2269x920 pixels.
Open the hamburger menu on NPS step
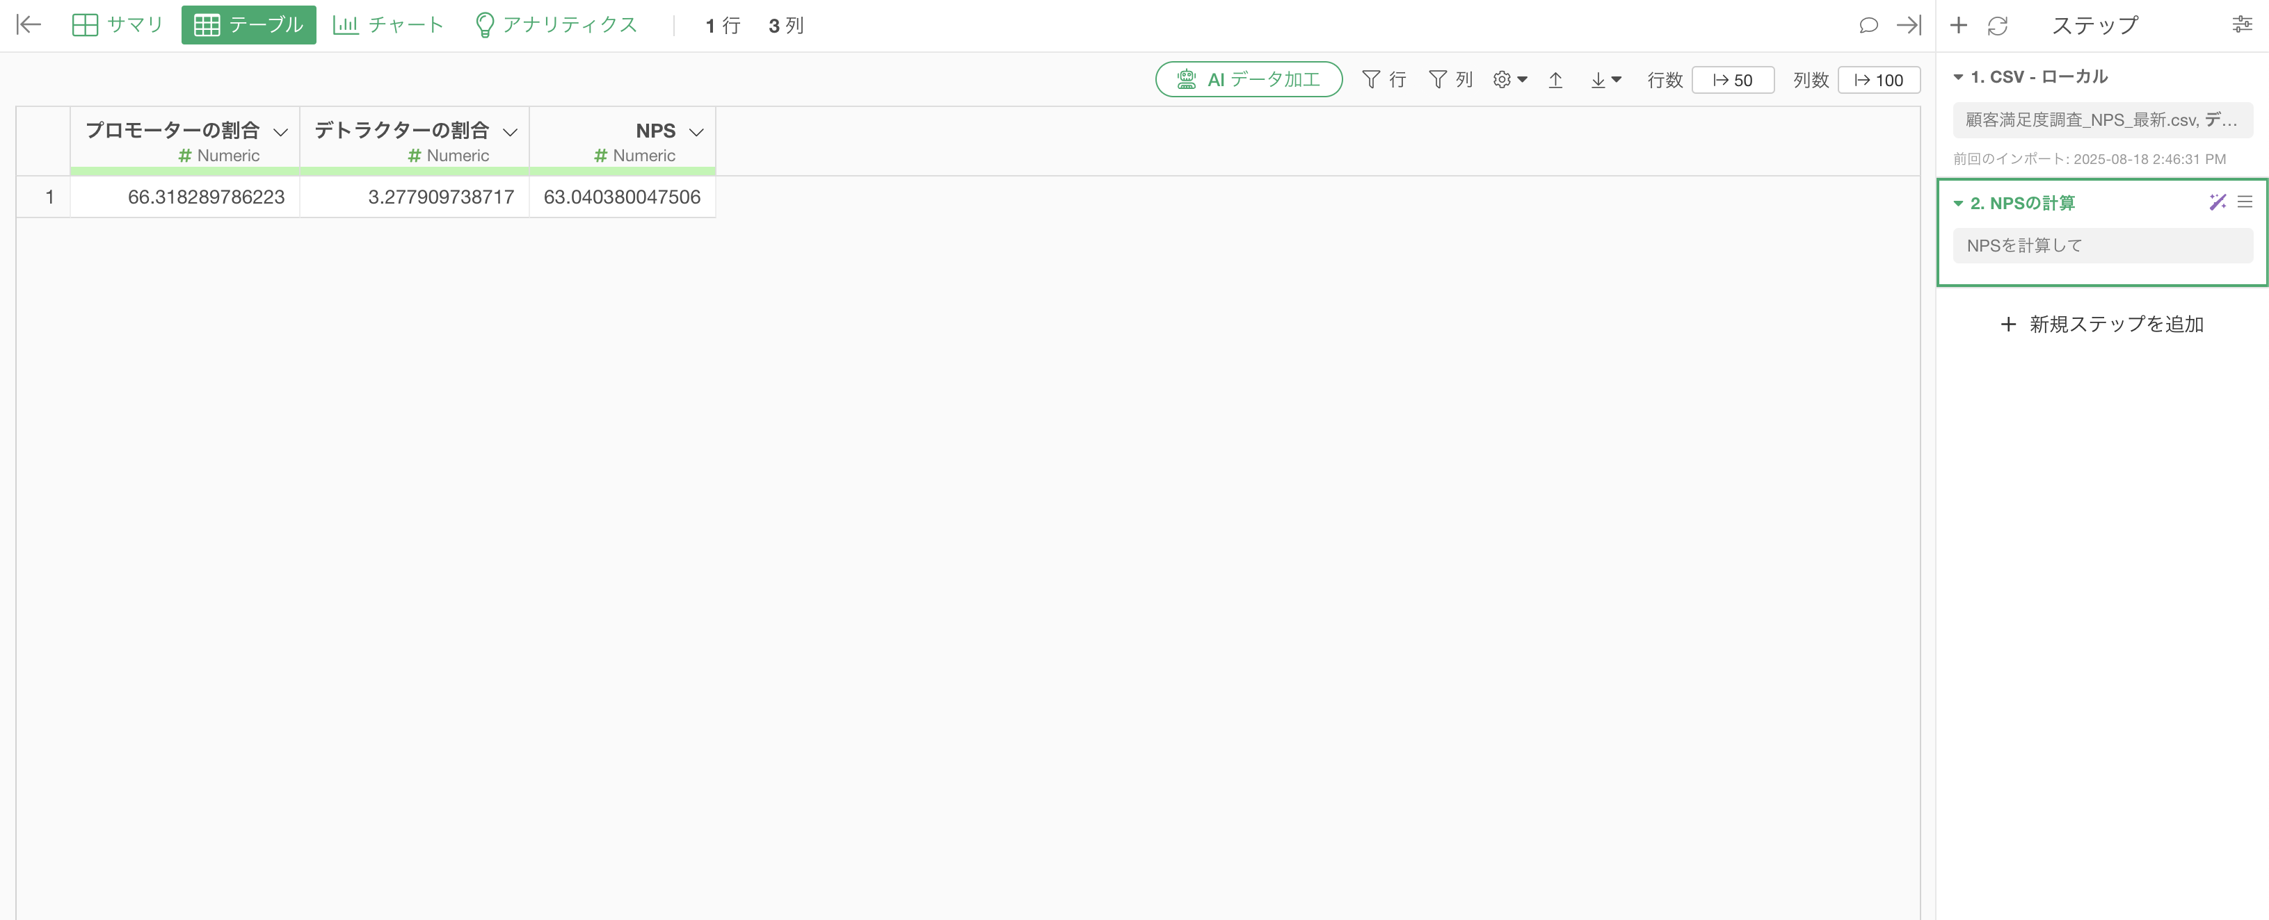(x=2245, y=202)
